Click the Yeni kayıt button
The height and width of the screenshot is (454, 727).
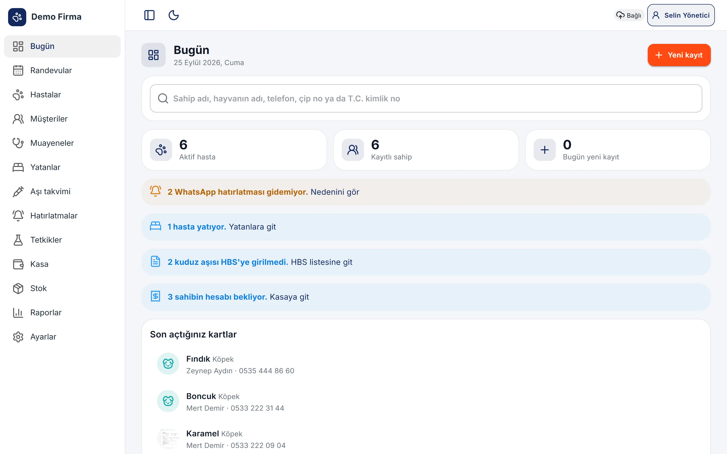pyautogui.click(x=679, y=55)
